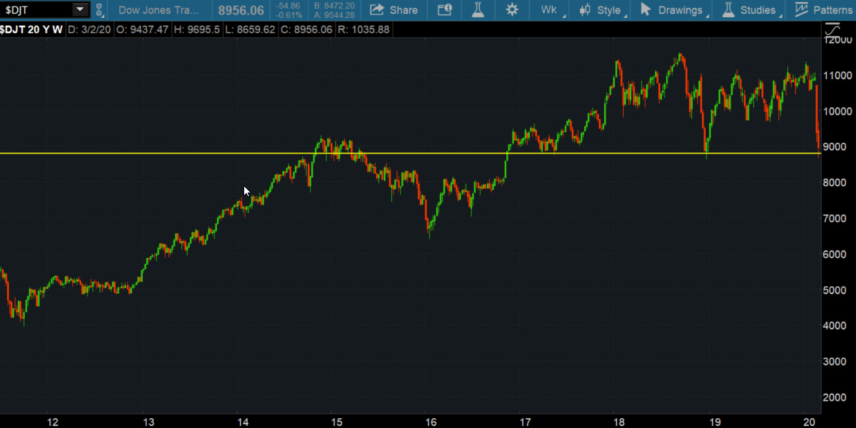856x428 pixels.
Task: Open chart settings gear icon
Action: coord(512,10)
